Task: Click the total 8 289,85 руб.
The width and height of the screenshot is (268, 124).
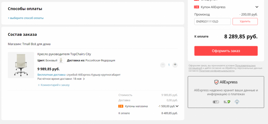Action: pyautogui.click(x=241, y=36)
